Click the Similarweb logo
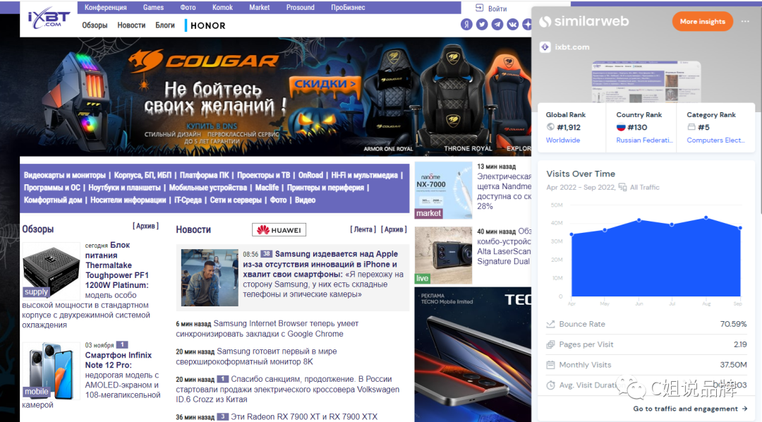 tap(584, 21)
